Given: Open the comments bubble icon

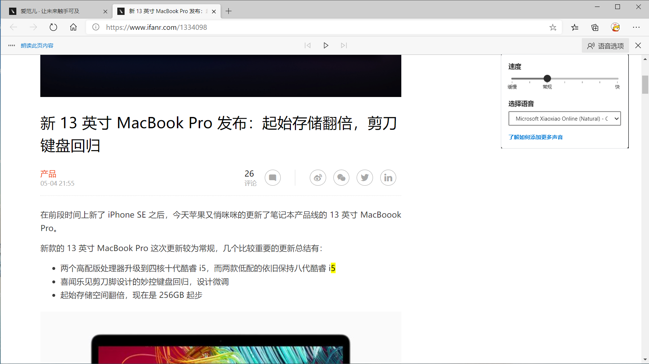Looking at the screenshot, I should click(272, 178).
